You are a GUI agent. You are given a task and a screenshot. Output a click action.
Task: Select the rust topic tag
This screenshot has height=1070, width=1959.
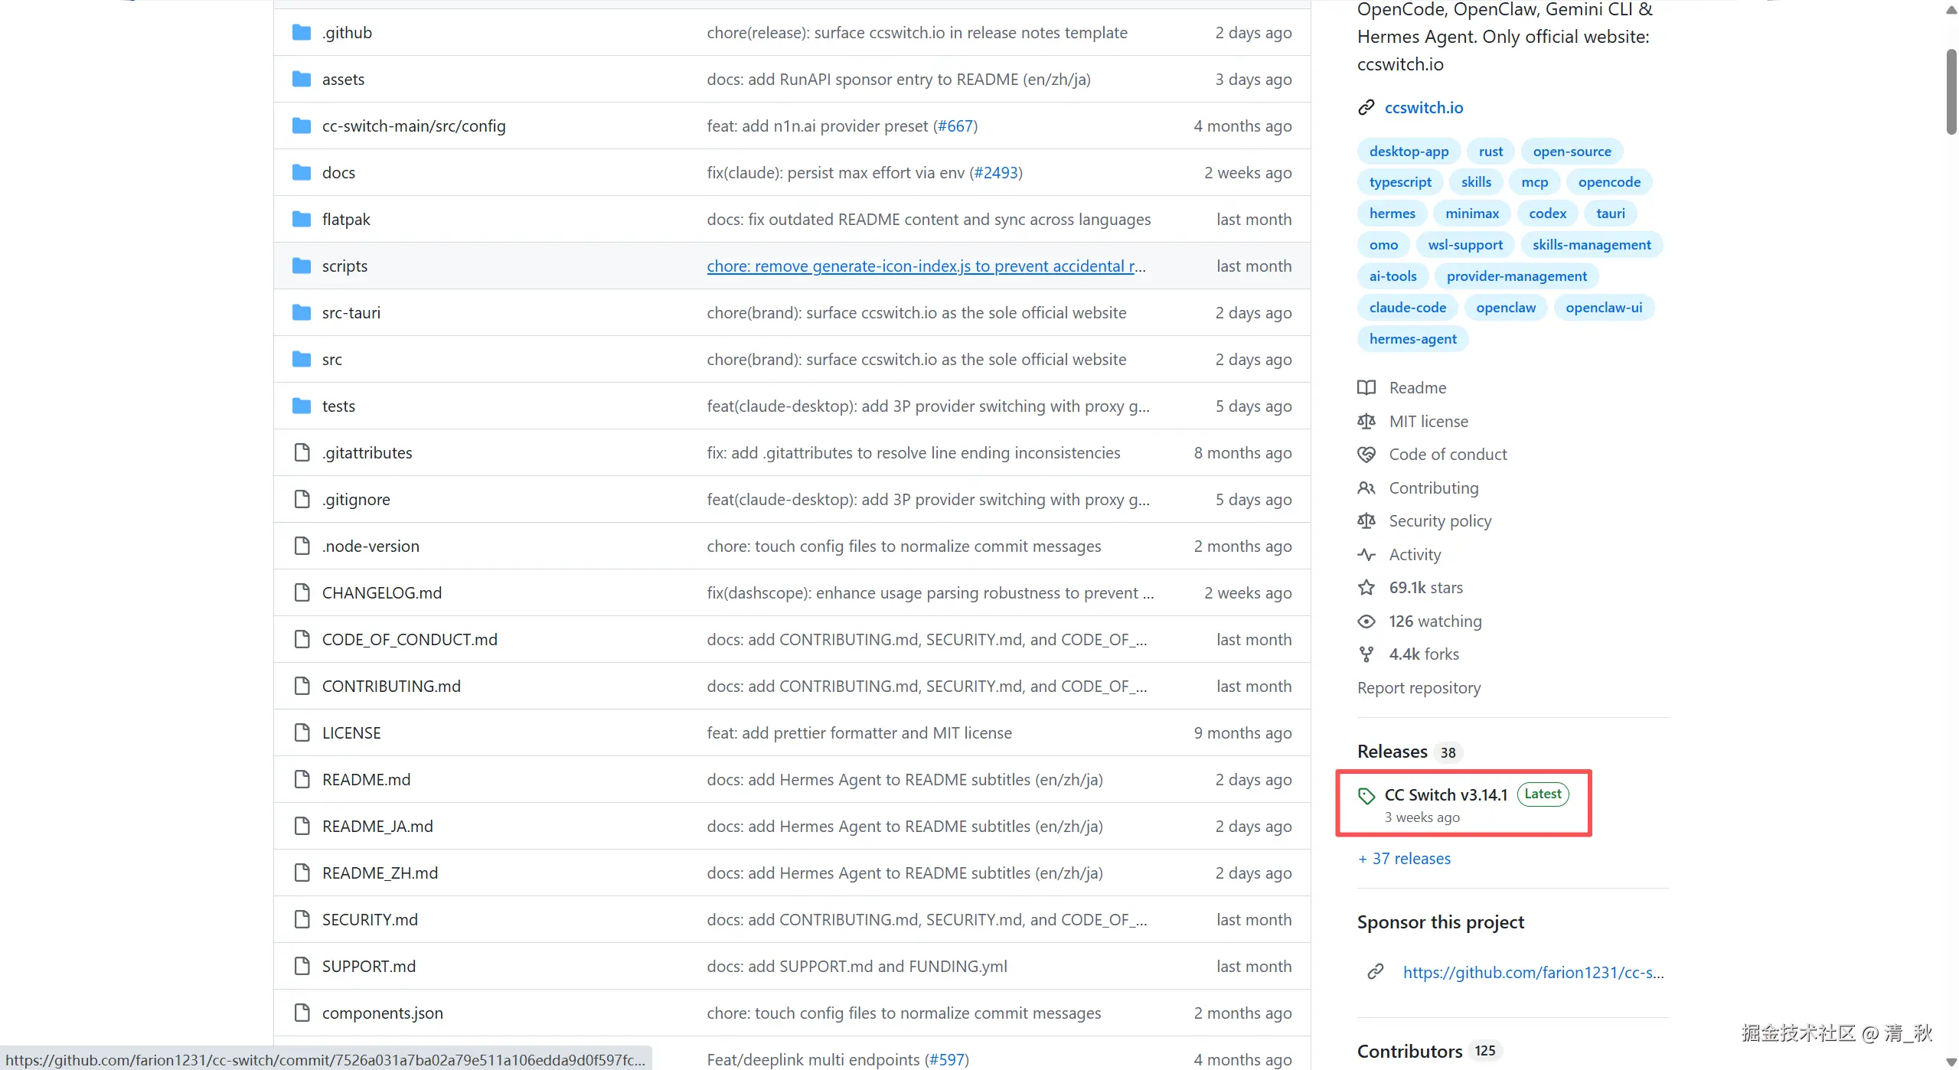pos(1490,151)
